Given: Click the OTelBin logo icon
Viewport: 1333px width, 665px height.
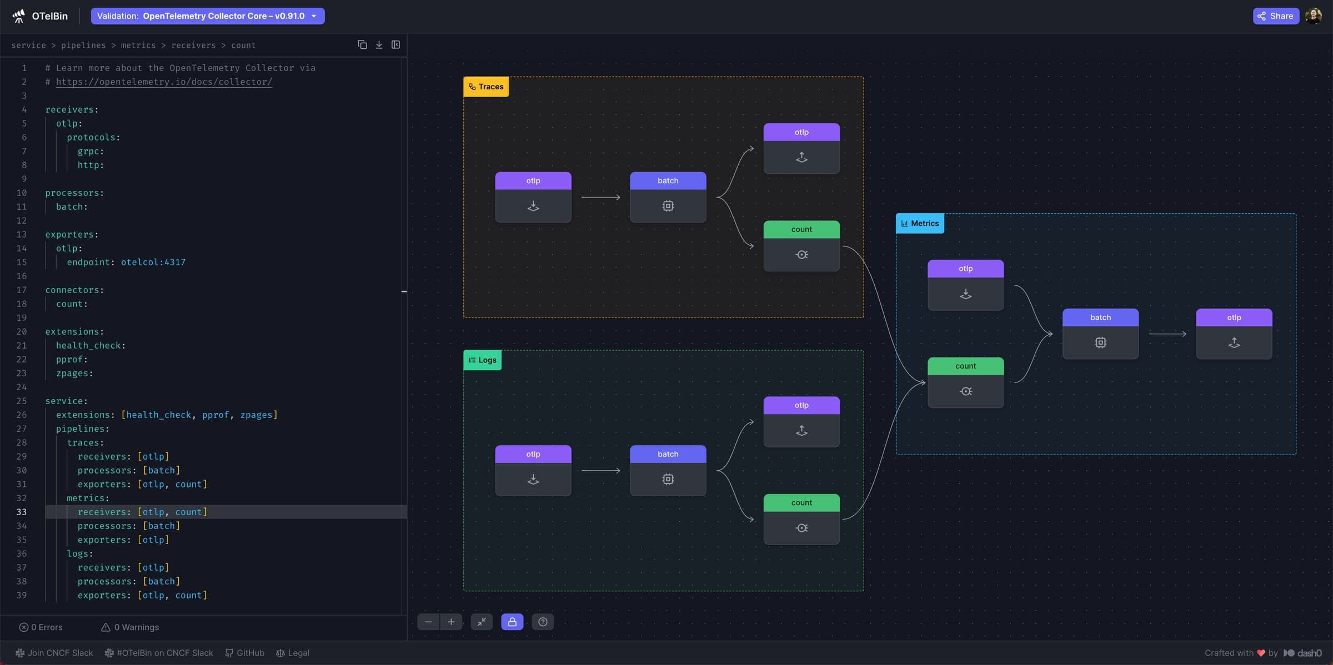Looking at the screenshot, I should pyautogui.click(x=19, y=16).
